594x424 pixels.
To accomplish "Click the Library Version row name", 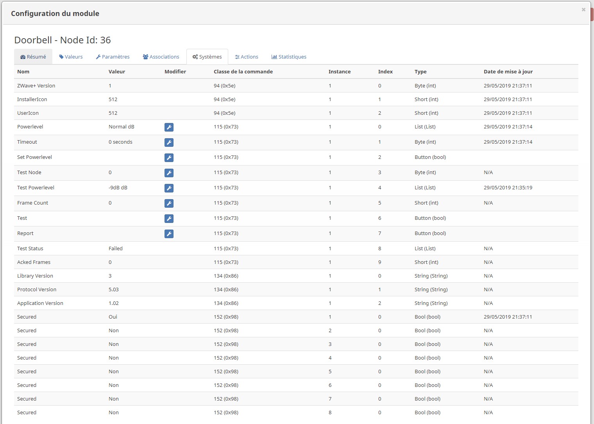I will [x=35, y=276].
